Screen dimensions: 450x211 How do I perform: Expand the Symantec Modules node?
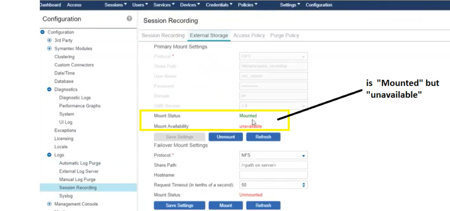[49, 49]
